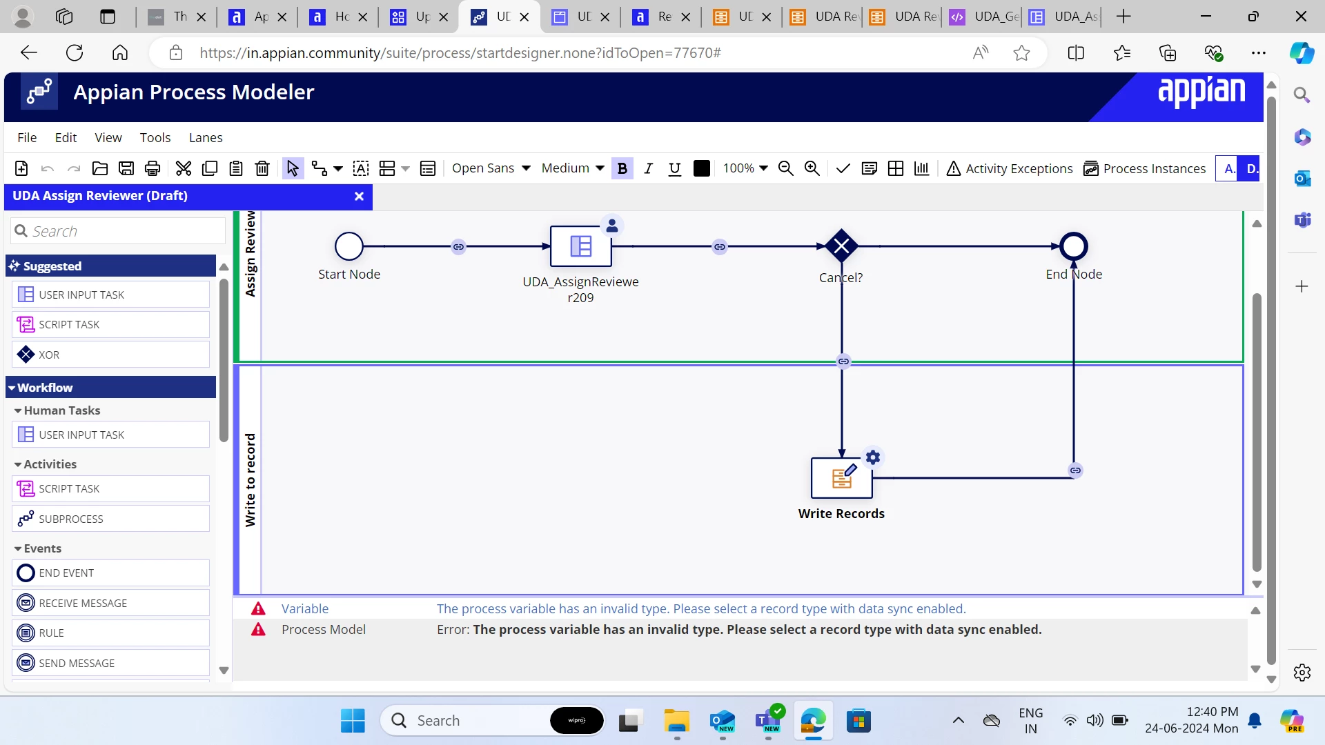Select END EVENT in the palette

pos(110,573)
